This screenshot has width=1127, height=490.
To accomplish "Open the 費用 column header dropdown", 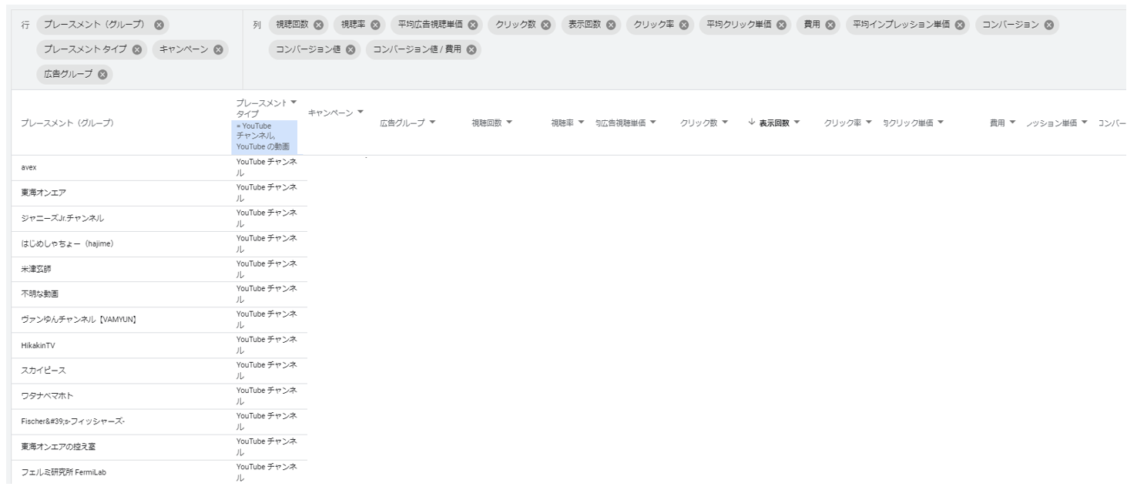I will (1012, 123).
